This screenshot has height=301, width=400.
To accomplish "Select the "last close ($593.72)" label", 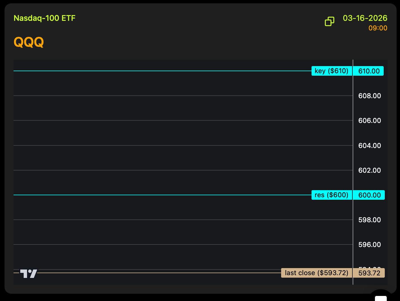I will tap(316, 273).
